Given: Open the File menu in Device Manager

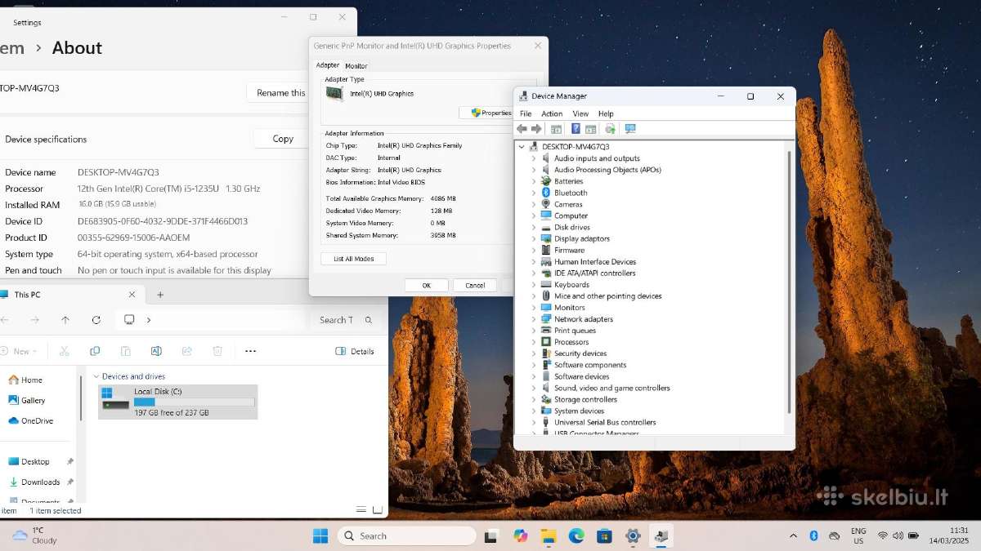Looking at the screenshot, I should (x=526, y=113).
